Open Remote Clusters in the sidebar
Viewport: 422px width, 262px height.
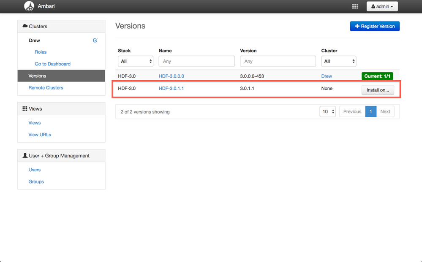tap(46, 88)
